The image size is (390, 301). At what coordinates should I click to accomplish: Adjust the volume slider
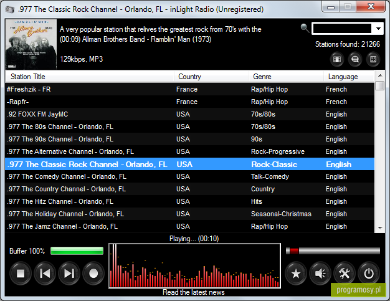click(x=333, y=251)
